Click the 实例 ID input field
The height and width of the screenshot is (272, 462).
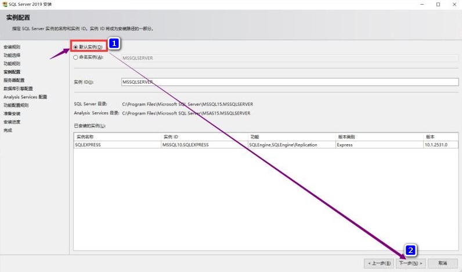289,83
